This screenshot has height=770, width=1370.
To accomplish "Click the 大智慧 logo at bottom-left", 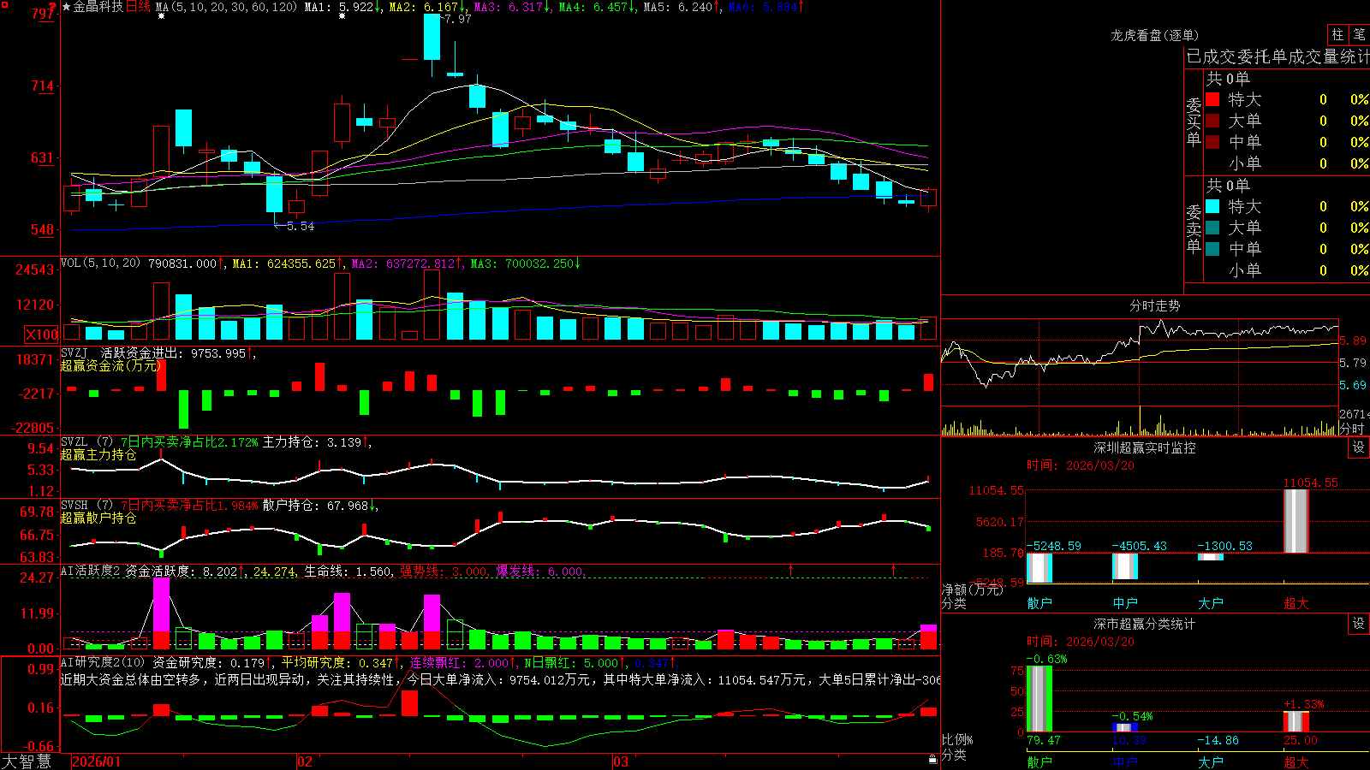I will tap(27, 761).
